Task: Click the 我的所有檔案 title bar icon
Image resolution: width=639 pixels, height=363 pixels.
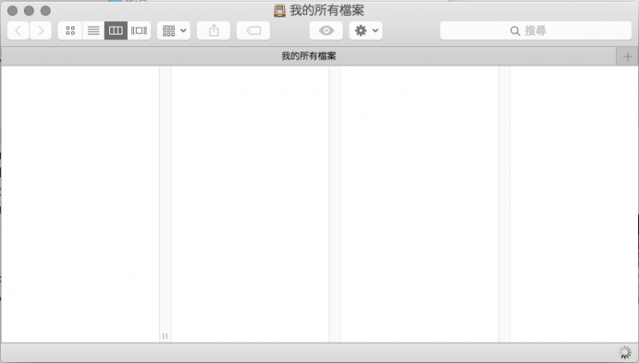Action: [x=280, y=11]
